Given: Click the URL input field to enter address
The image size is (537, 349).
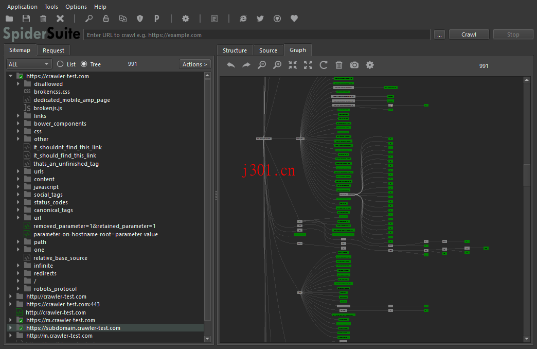Looking at the screenshot, I should point(257,34).
